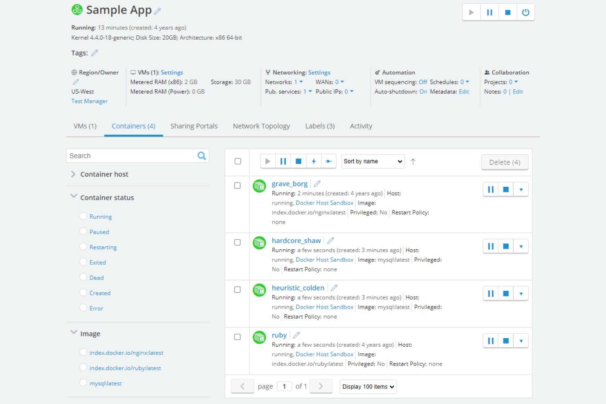
Task: Power off the Sample App
Action: point(526,12)
